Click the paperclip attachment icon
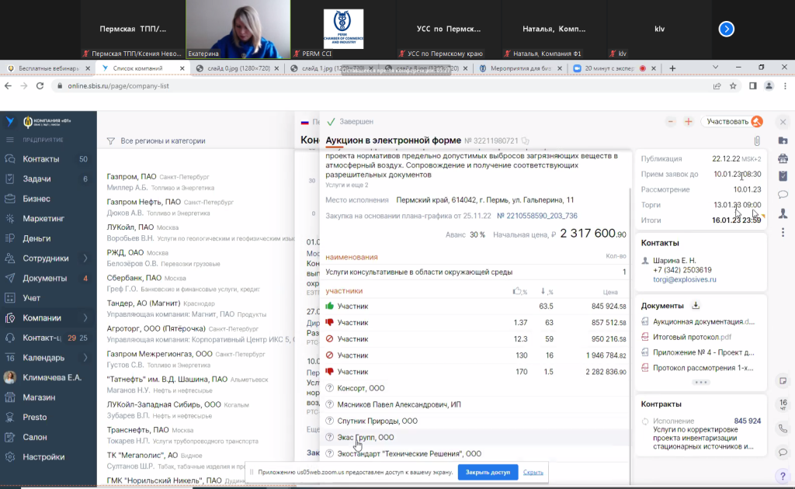This screenshot has height=489, width=795. coord(757,140)
